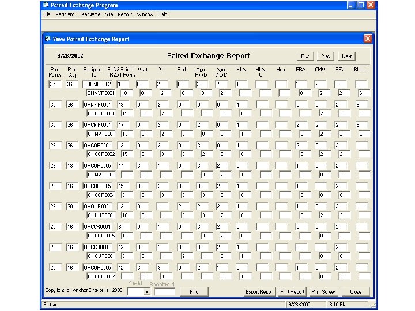Screen dimensions: 415x311
Task: Open the Help menu
Action: point(163,14)
